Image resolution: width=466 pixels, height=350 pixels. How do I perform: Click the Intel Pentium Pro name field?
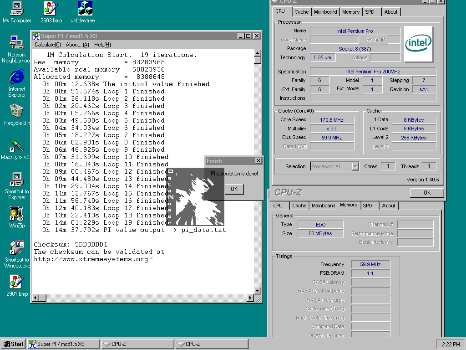point(355,31)
